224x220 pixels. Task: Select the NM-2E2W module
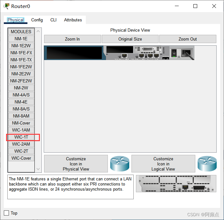click(x=21, y=74)
